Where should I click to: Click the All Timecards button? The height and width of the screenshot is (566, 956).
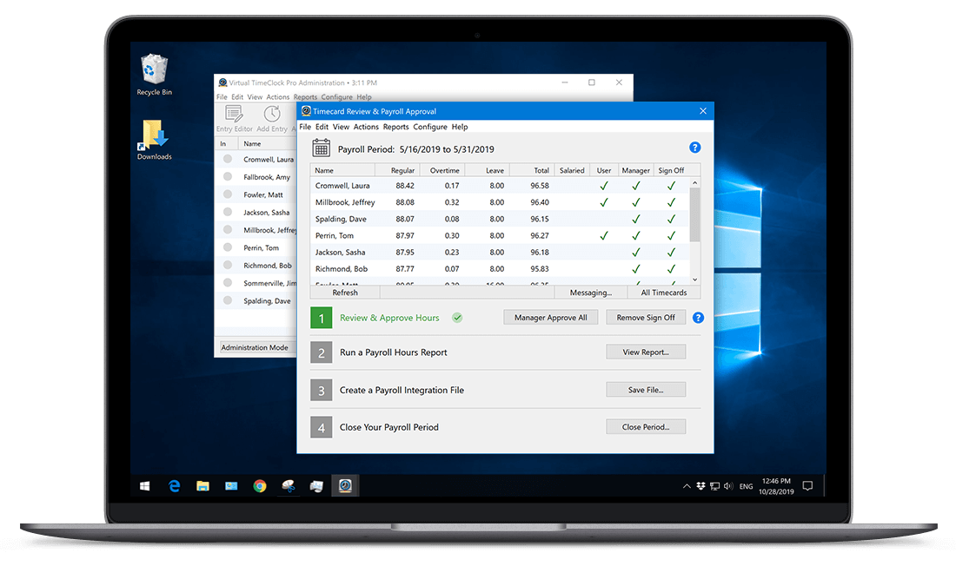pyautogui.click(x=664, y=293)
